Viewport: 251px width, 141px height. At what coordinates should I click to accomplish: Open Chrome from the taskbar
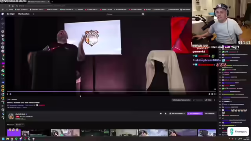click(12, 139)
